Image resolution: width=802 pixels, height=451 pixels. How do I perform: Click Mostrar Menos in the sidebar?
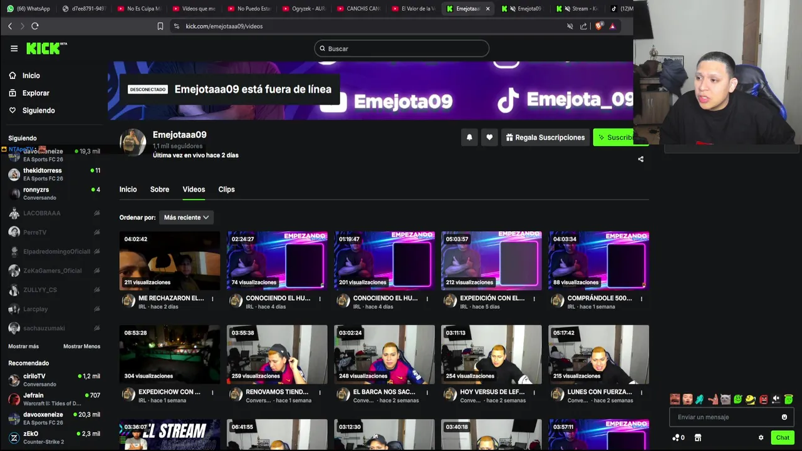click(81, 346)
